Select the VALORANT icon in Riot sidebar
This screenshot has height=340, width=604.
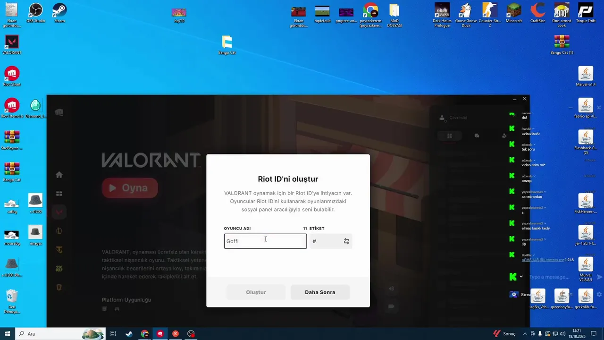(x=59, y=212)
